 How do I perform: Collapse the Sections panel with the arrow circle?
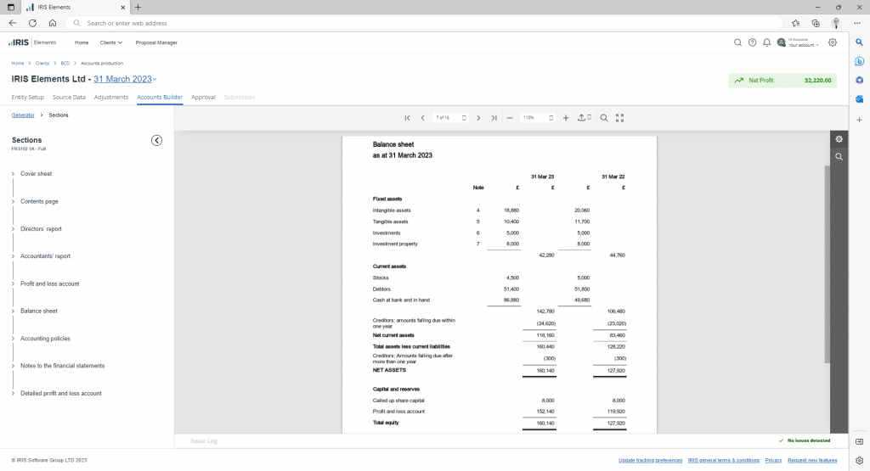pos(157,140)
